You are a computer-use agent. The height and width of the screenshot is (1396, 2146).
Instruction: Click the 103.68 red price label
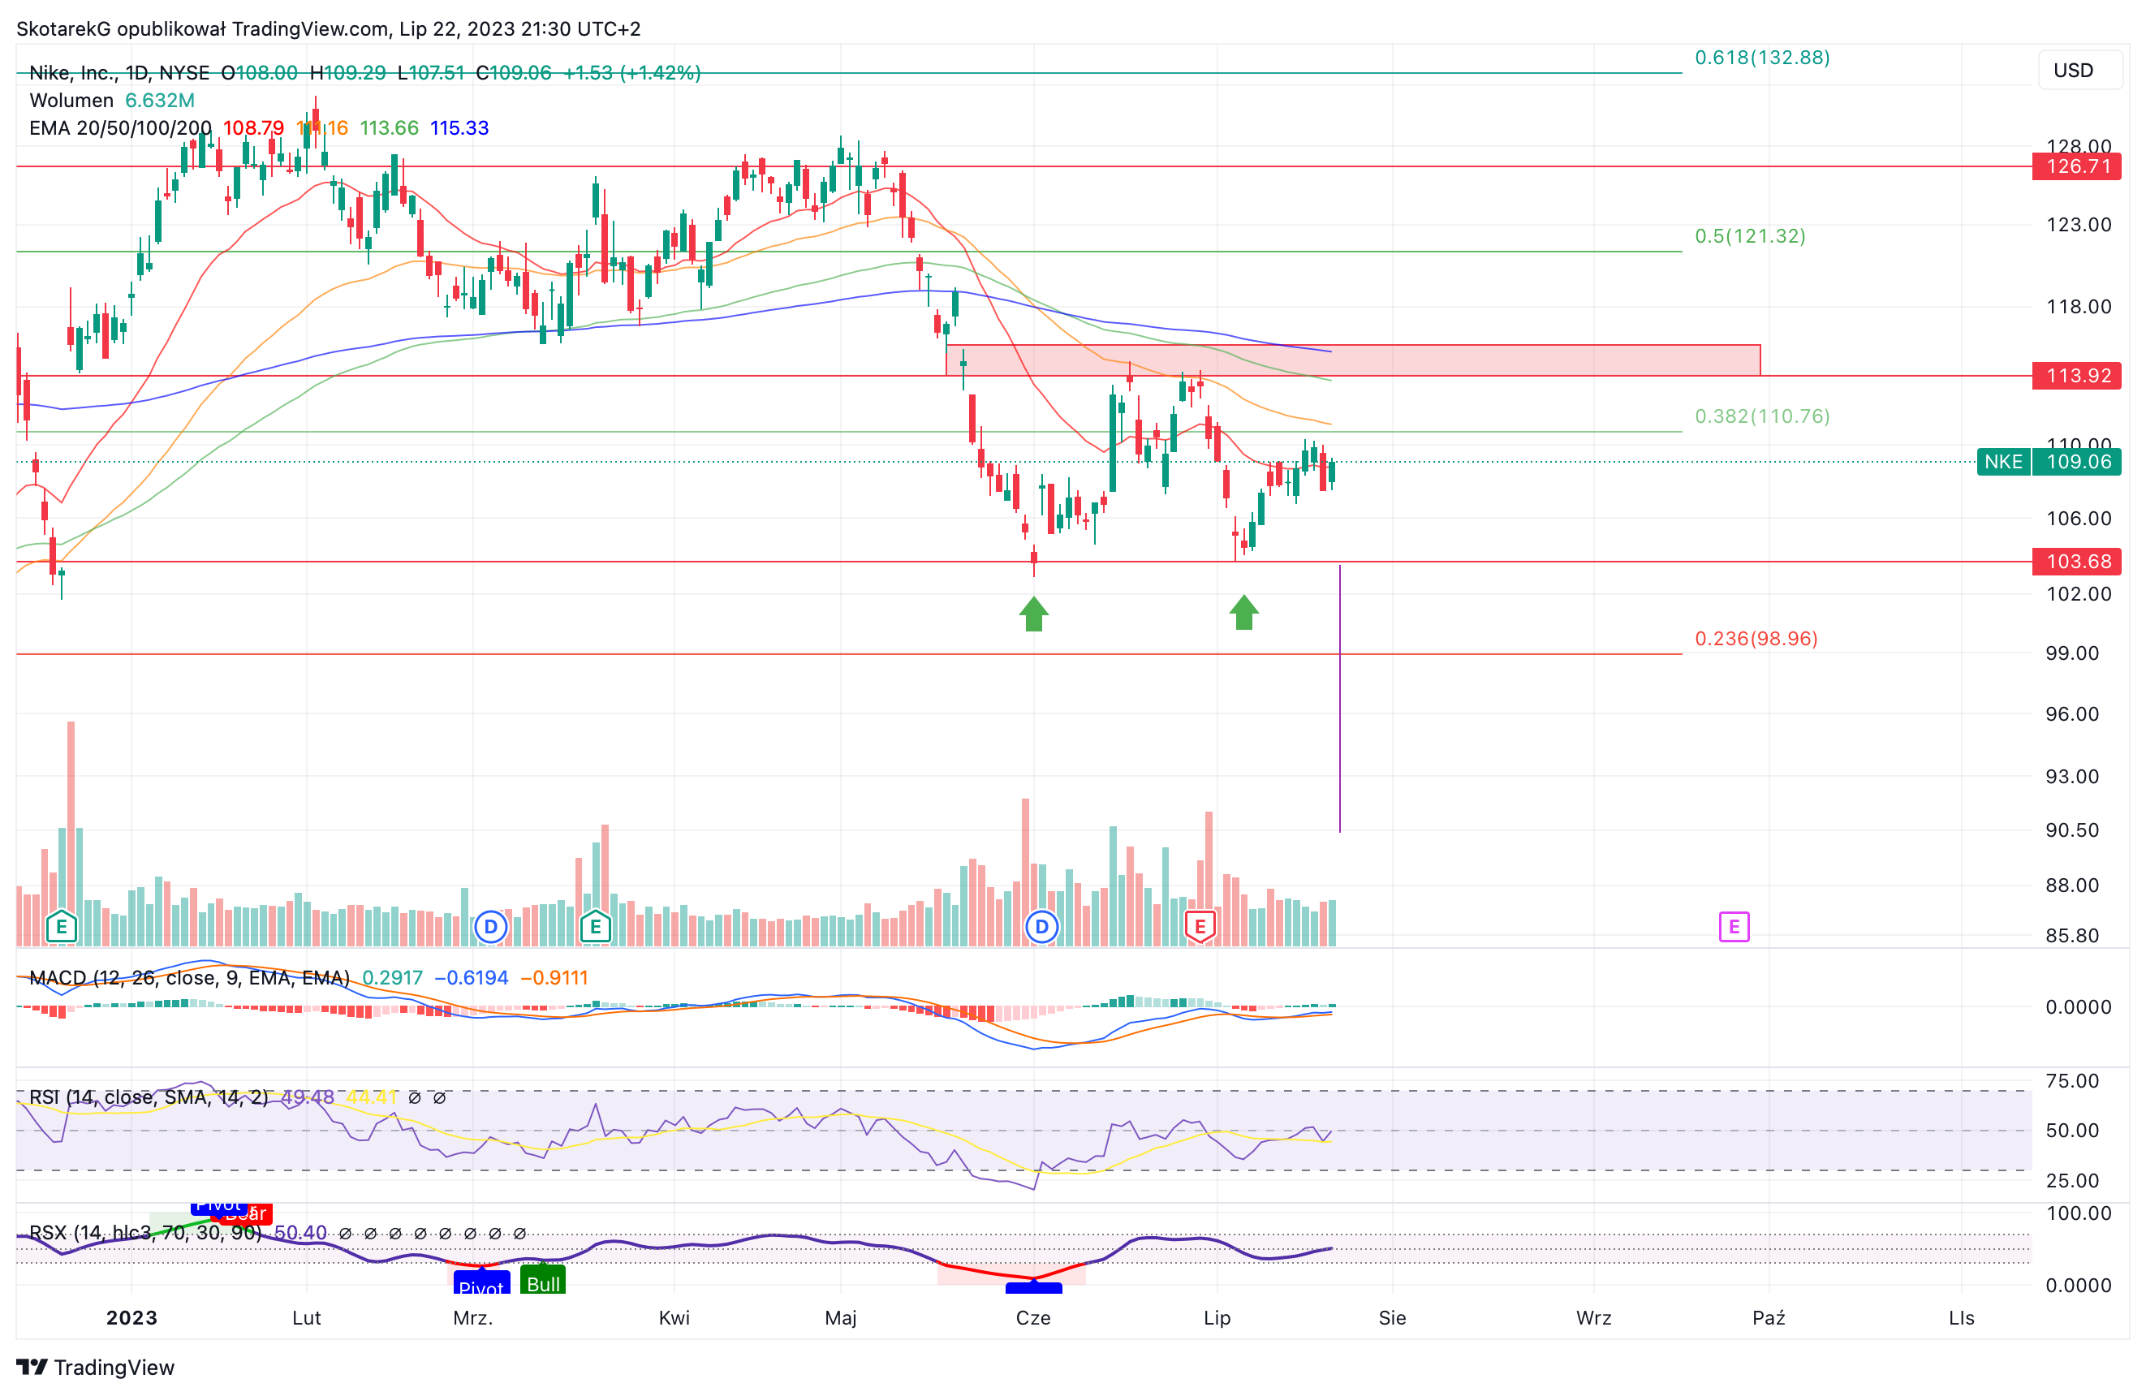[2076, 561]
